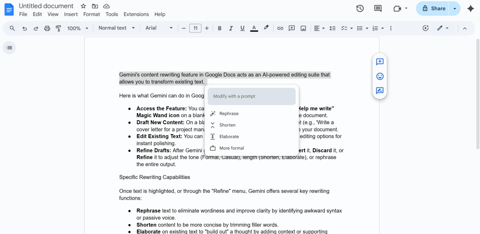This screenshot has height=234, width=480.
Task: Toggle bold formatting
Action: (x=220, y=28)
